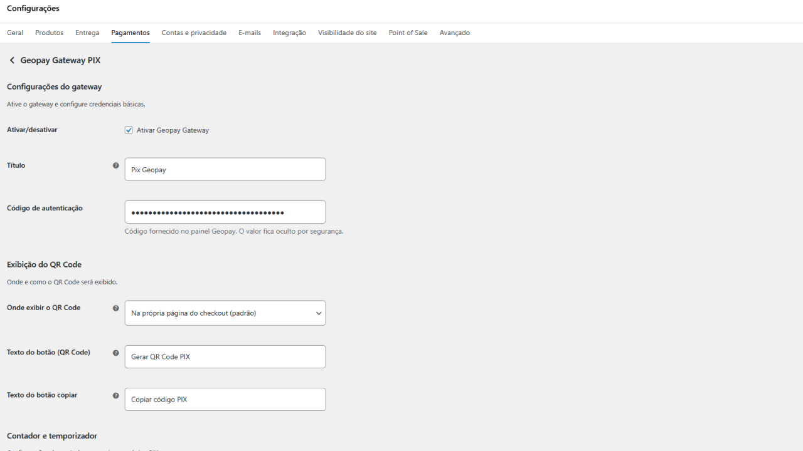Open the Pagamentos tab
Screen dimensions: 803x451
130,33
